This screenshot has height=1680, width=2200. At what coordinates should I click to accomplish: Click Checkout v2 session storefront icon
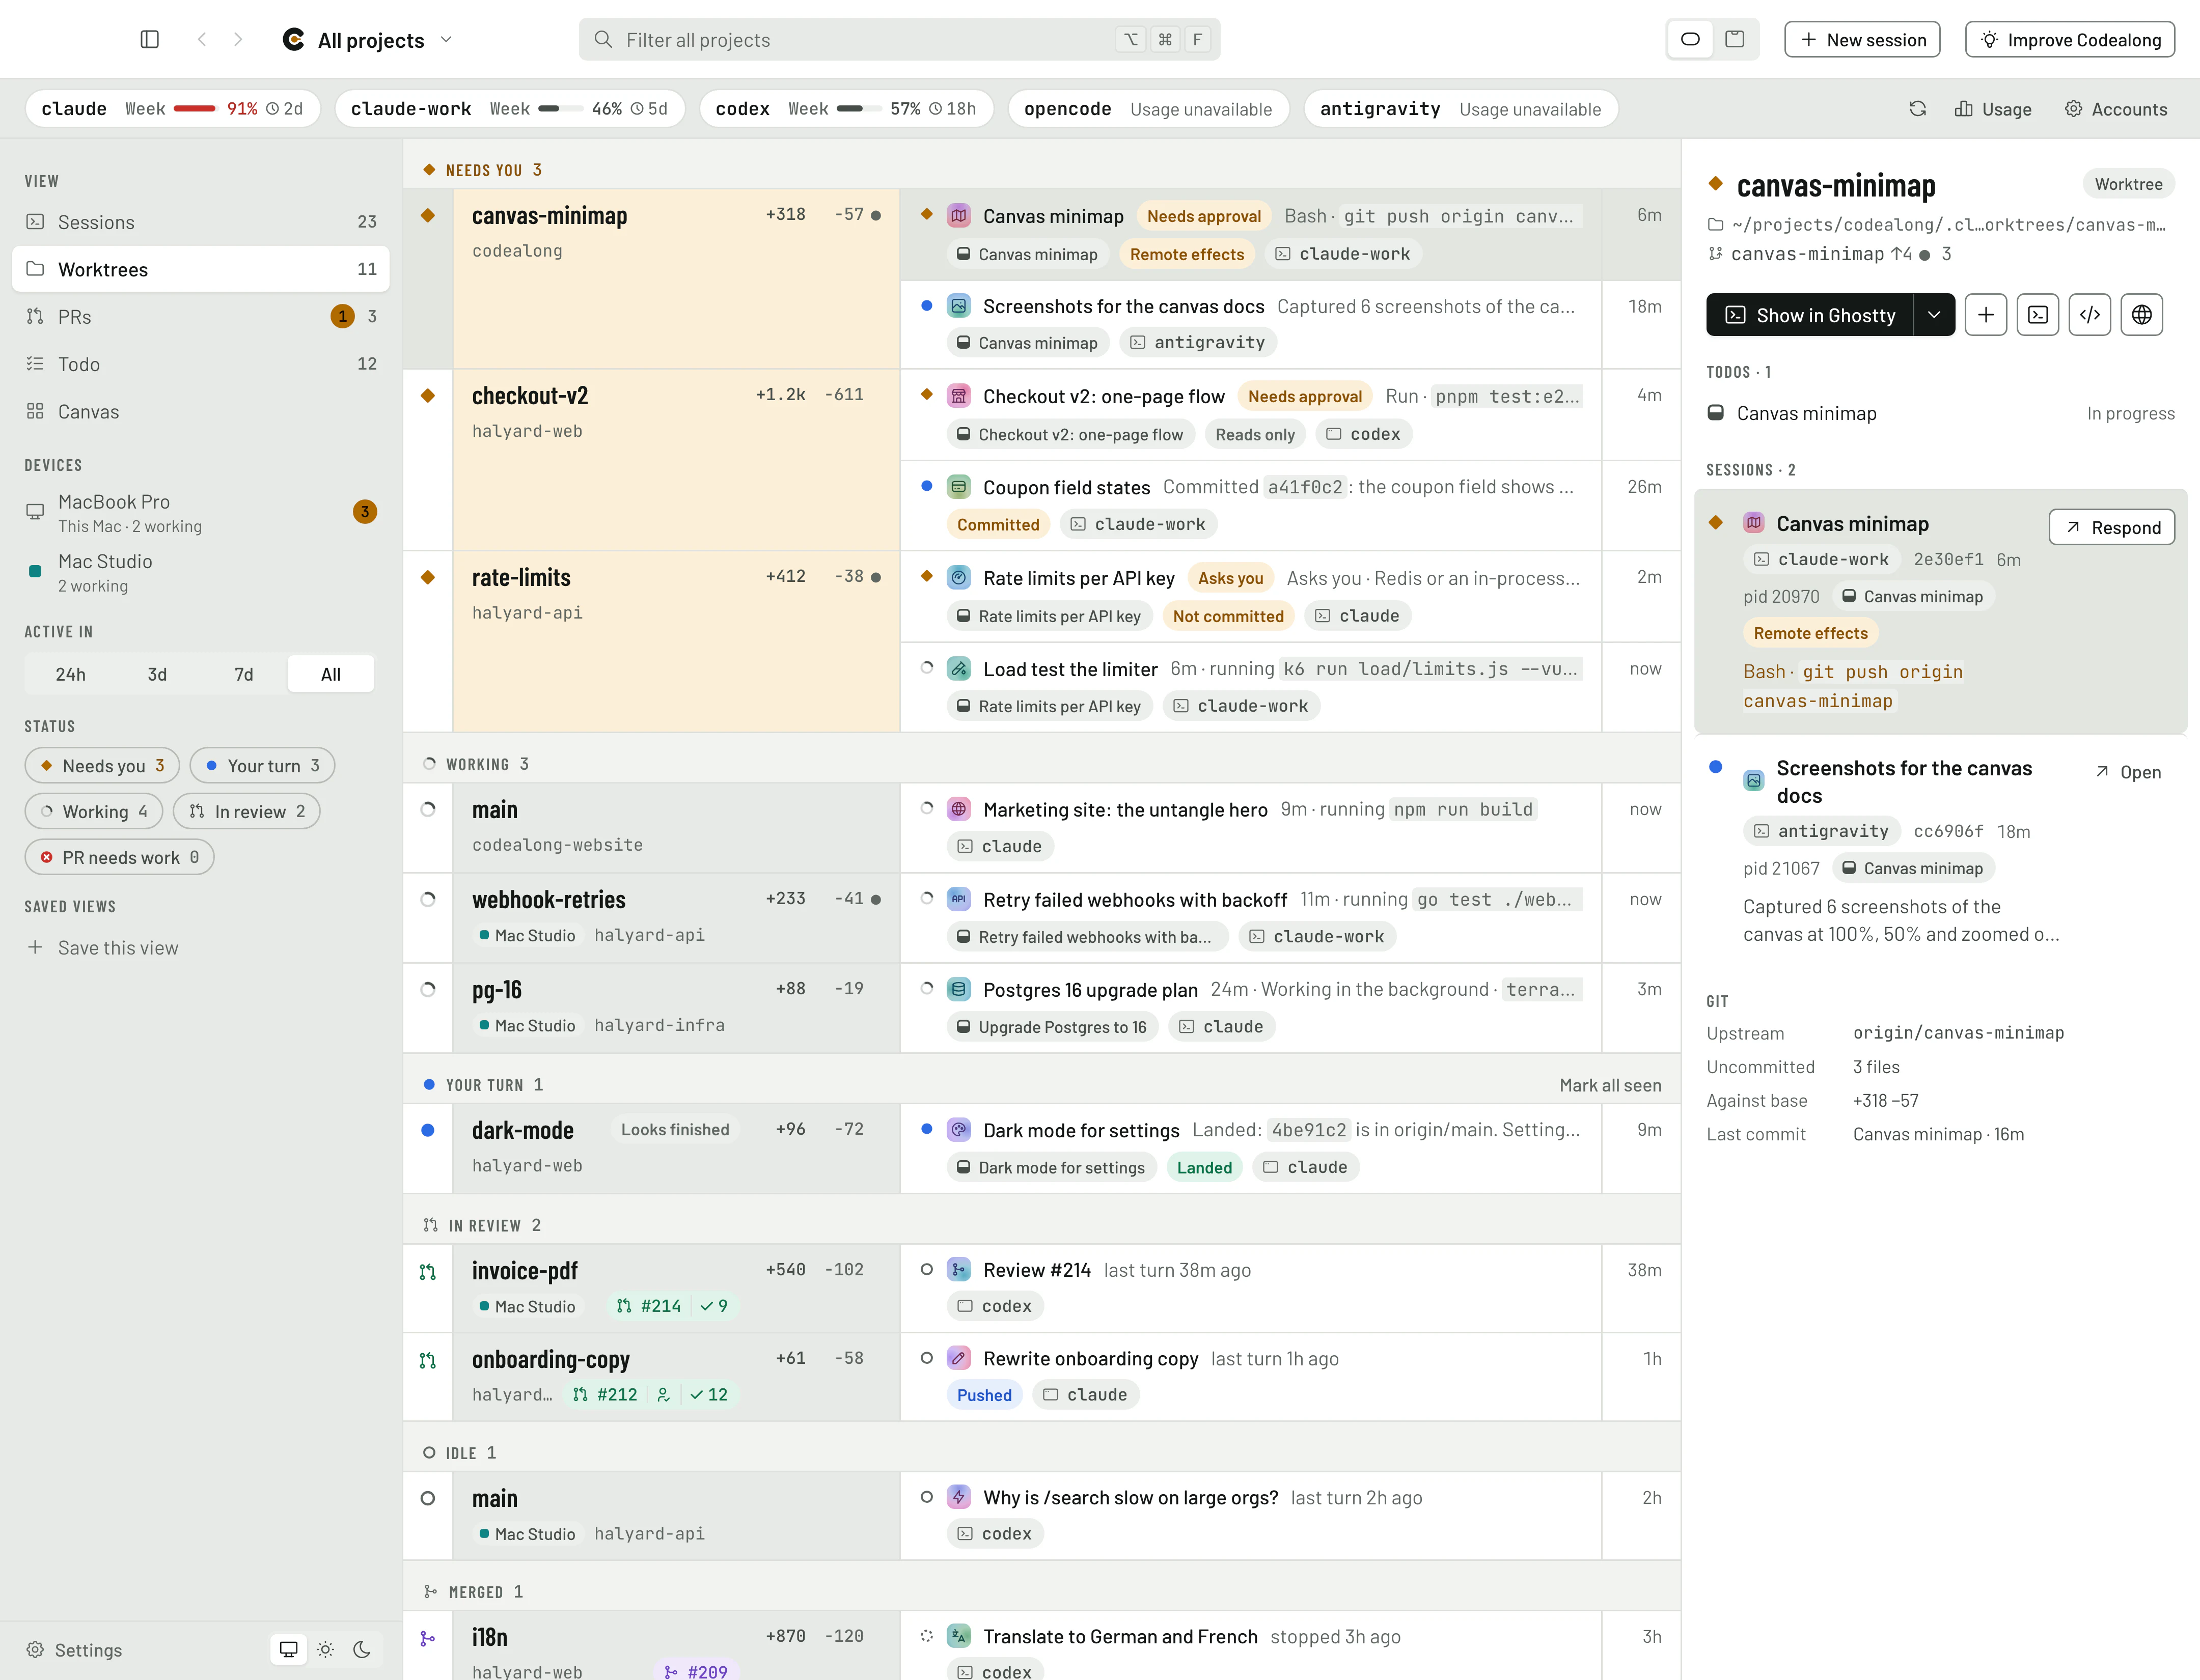click(958, 396)
